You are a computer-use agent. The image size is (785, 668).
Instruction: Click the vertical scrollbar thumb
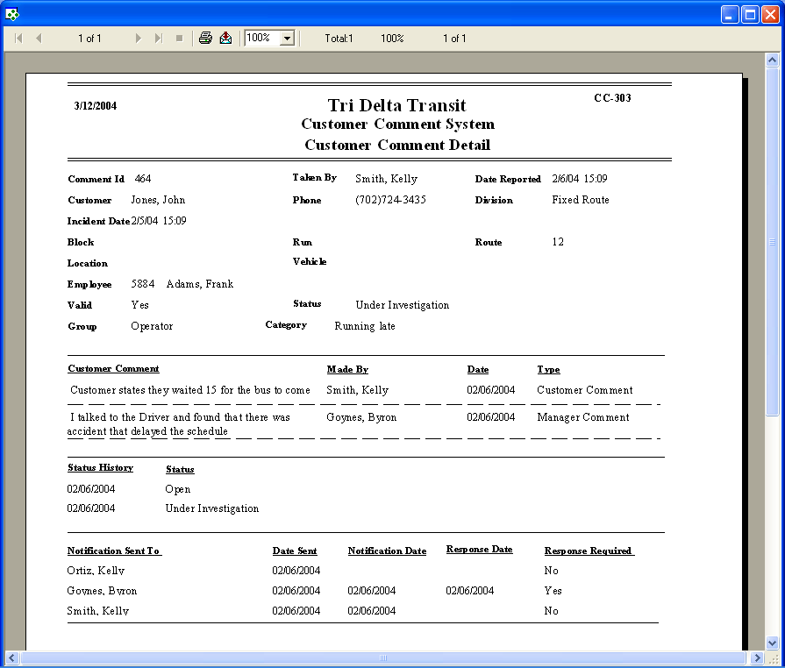pyautogui.click(x=772, y=241)
